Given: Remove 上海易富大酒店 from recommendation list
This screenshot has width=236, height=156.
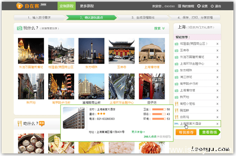Looking at the screenshot, I should [x=218, y=124].
